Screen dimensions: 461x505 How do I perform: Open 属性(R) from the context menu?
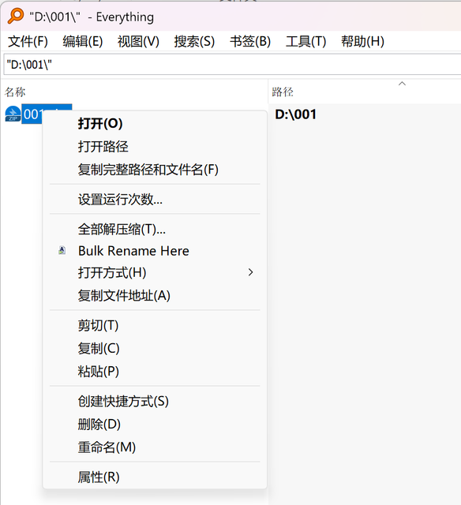point(155,477)
